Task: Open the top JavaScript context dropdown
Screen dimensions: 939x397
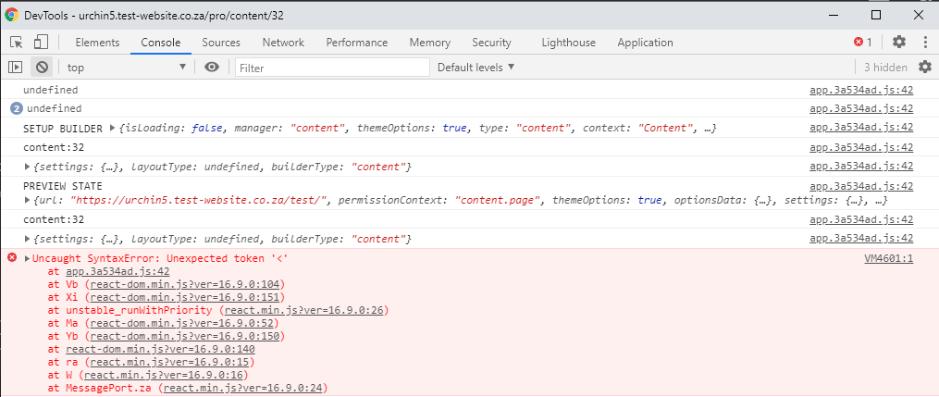Action: click(126, 68)
